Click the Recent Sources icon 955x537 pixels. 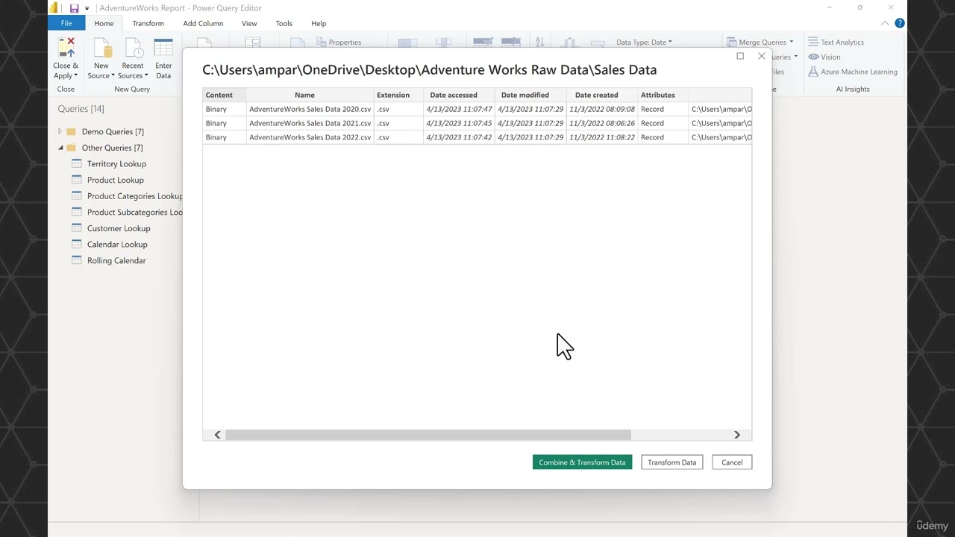coord(133,48)
